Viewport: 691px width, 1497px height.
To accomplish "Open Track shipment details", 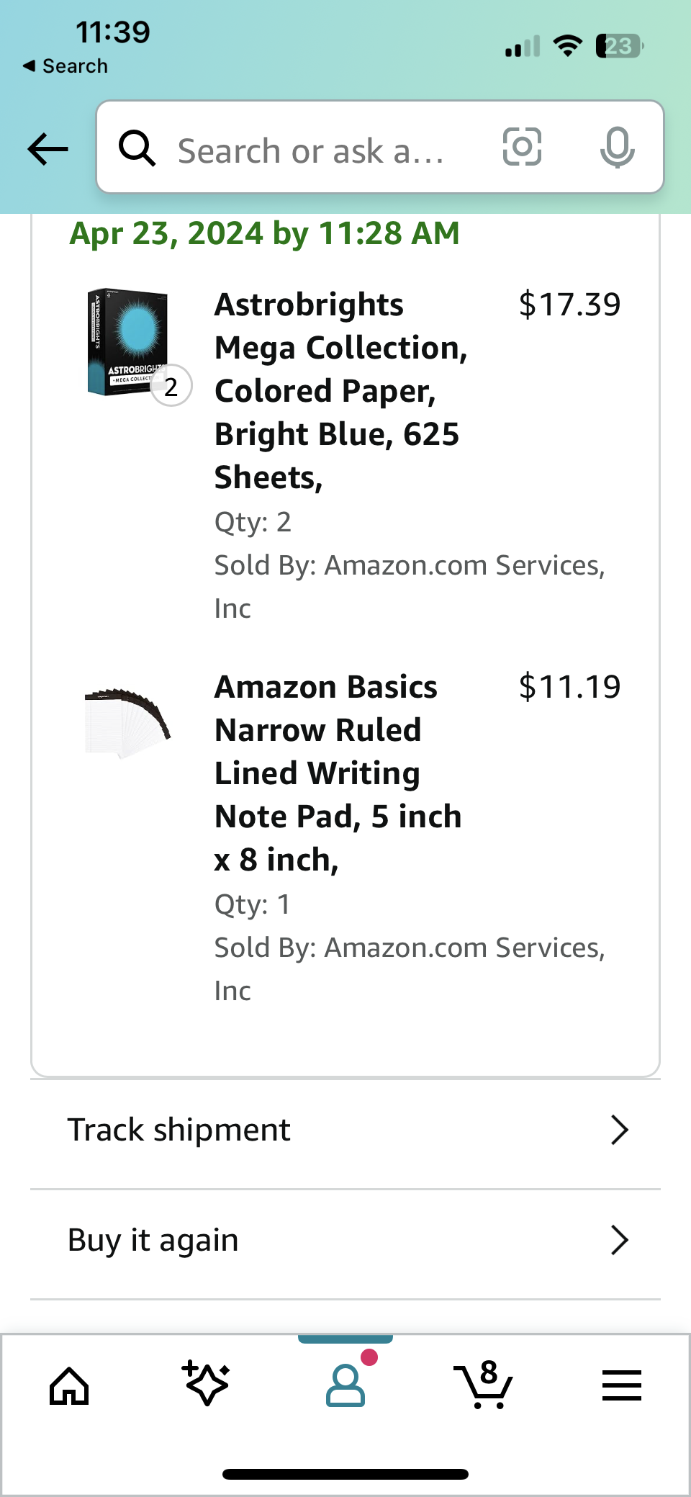I will pos(619,1130).
